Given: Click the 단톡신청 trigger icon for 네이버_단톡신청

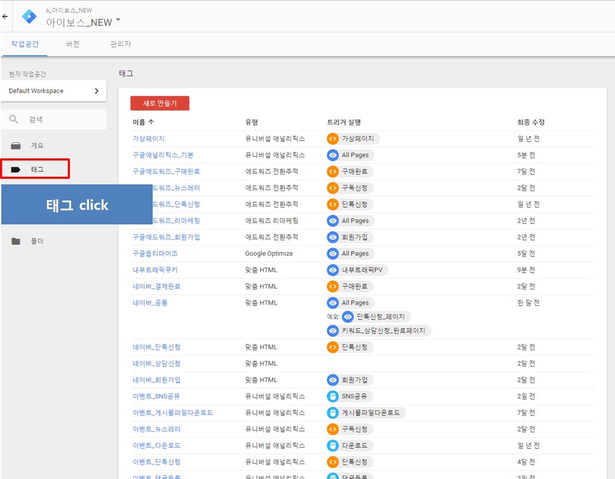Looking at the screenshot, I should coord(333,347).
